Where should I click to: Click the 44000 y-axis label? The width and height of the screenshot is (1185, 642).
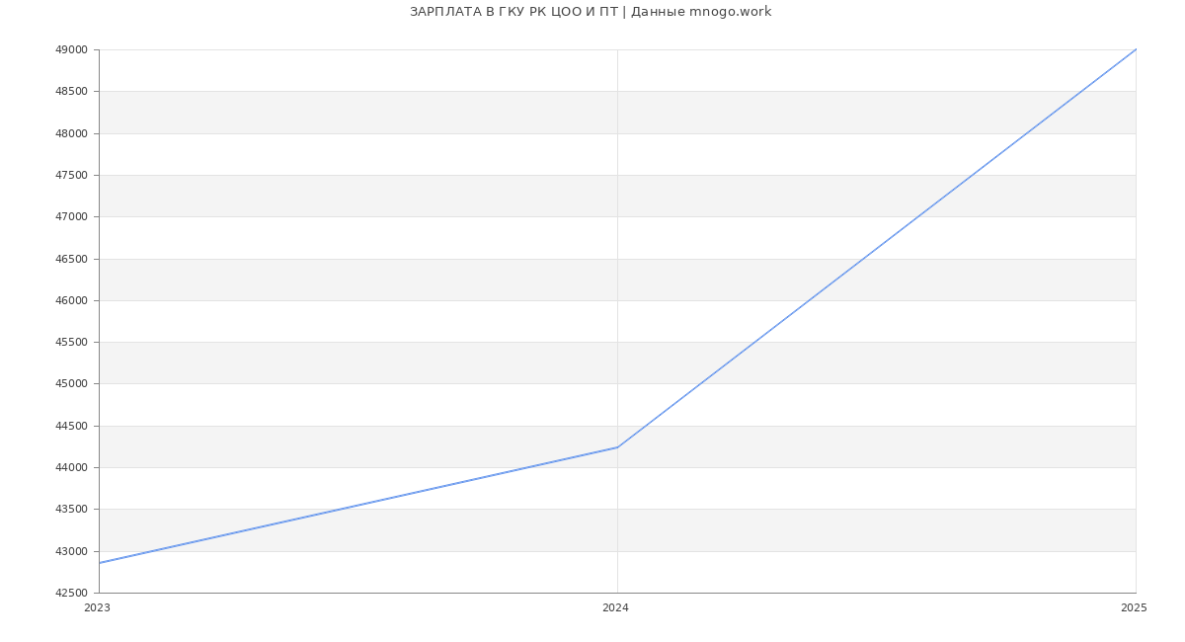click(x=72, y=468)
